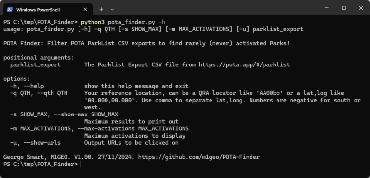Click the pota_finder.py argument in command line
The width and height of the screenshot is (370, 178).
[132, 22]
